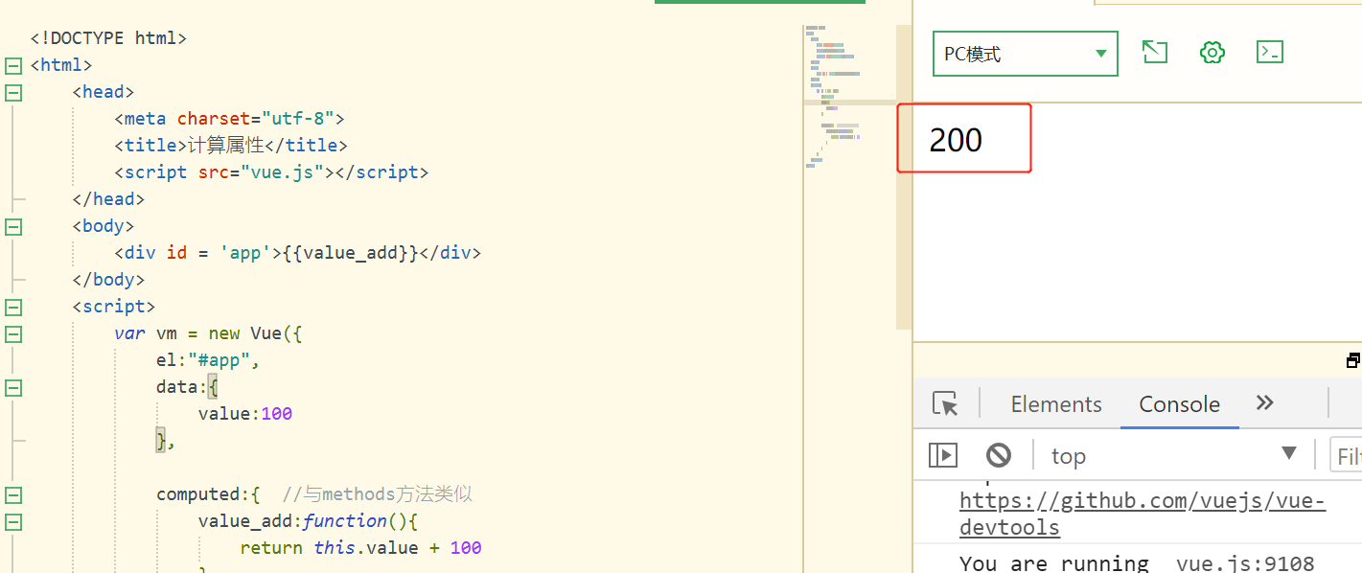Open preview in external browser icon

pos(1155,52)
